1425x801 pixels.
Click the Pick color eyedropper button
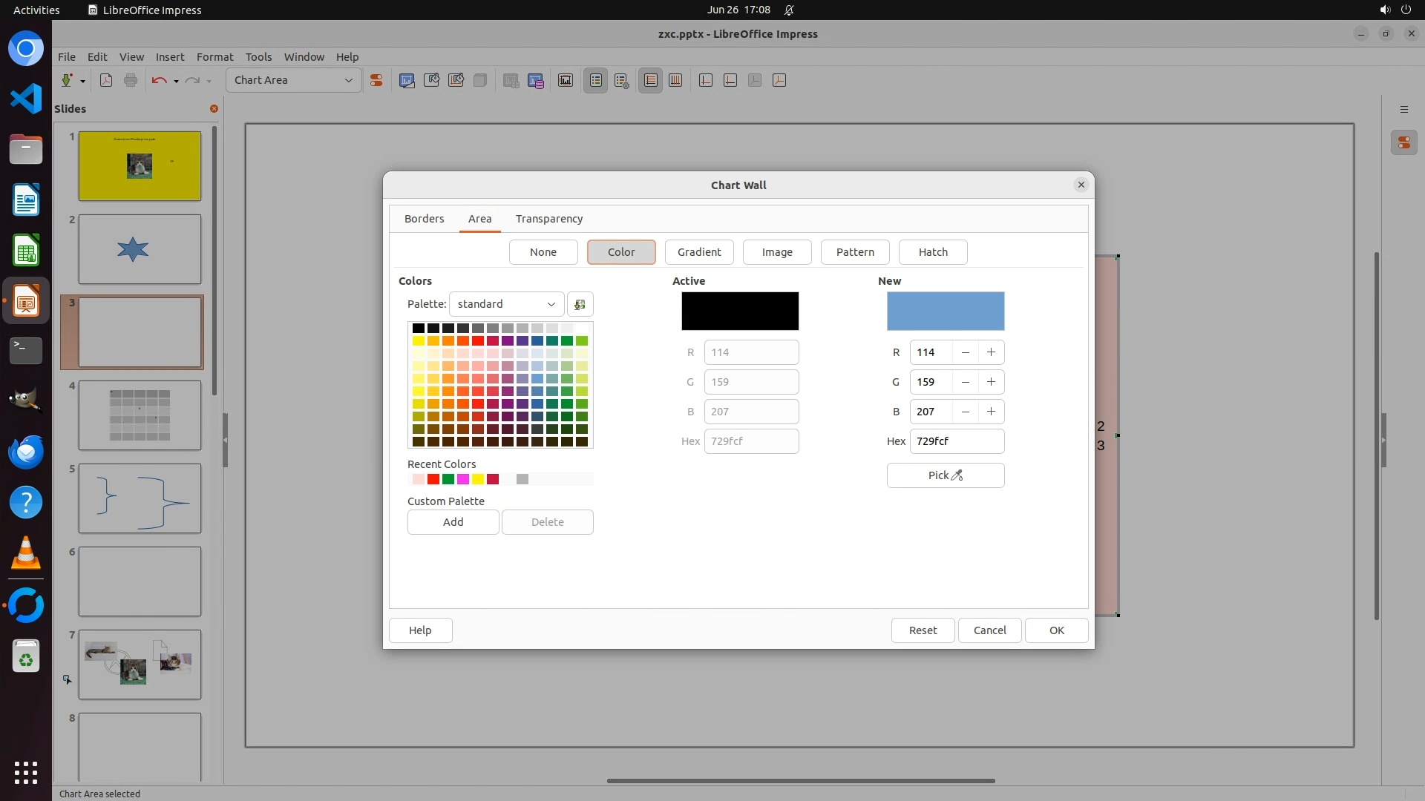tap(945, 475)
